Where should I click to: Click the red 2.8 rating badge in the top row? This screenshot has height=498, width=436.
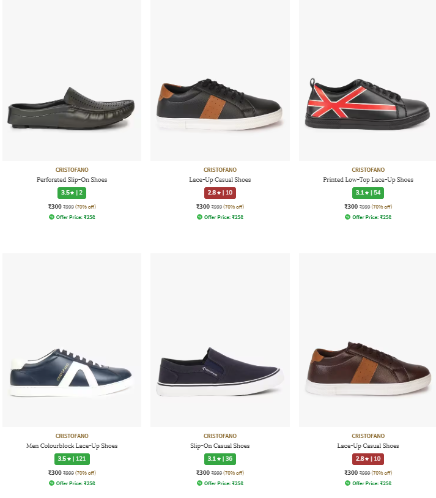[220, 193]
